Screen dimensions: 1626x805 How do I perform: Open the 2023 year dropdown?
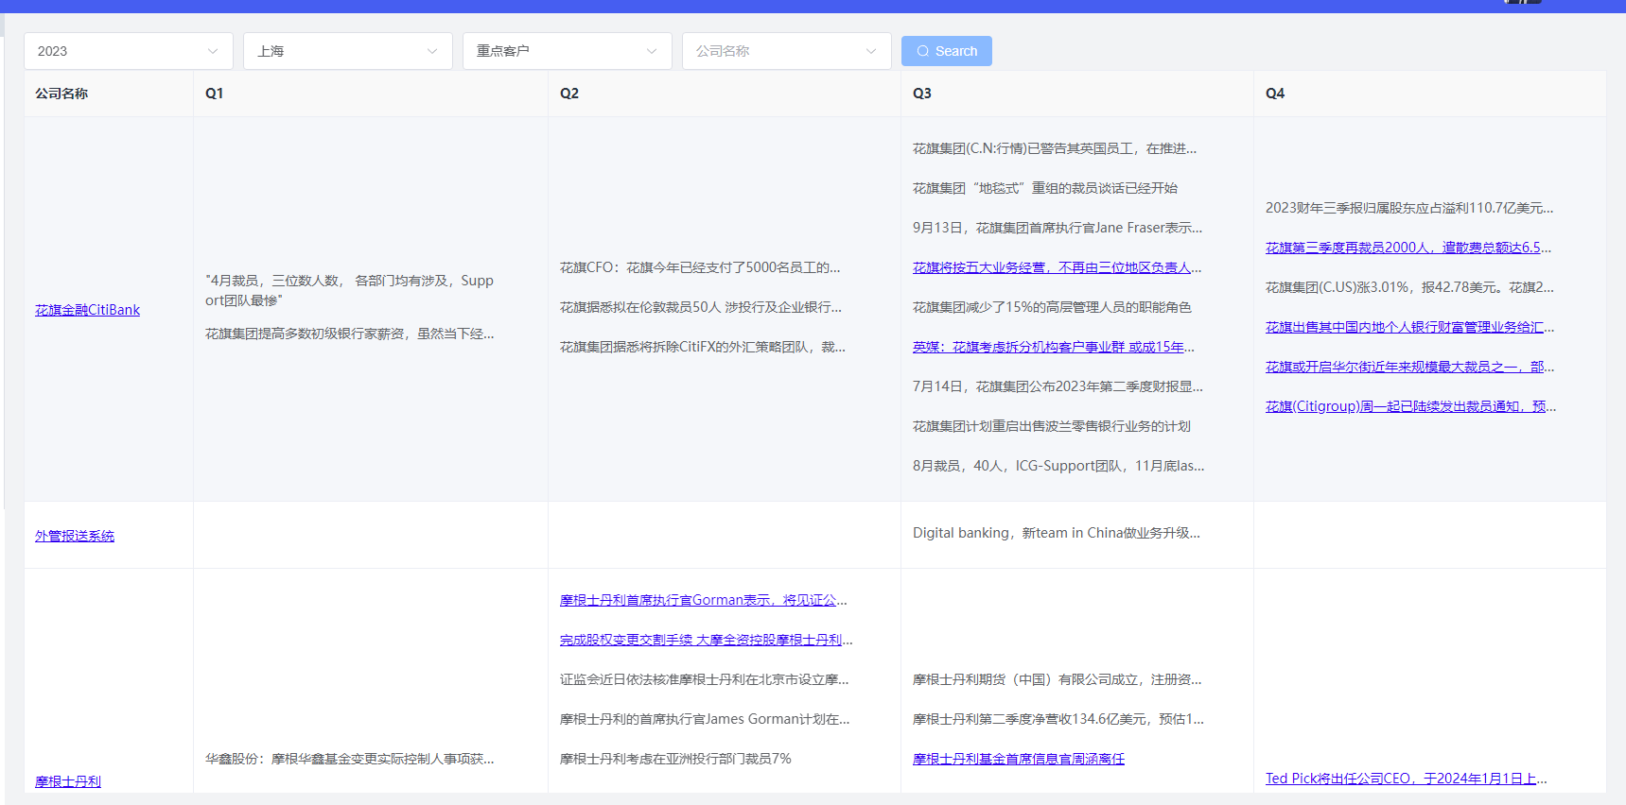[x=129, y=51]
